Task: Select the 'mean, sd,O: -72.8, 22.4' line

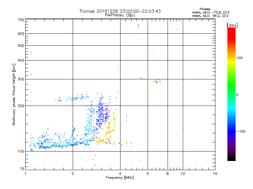Action: (211, 12)
